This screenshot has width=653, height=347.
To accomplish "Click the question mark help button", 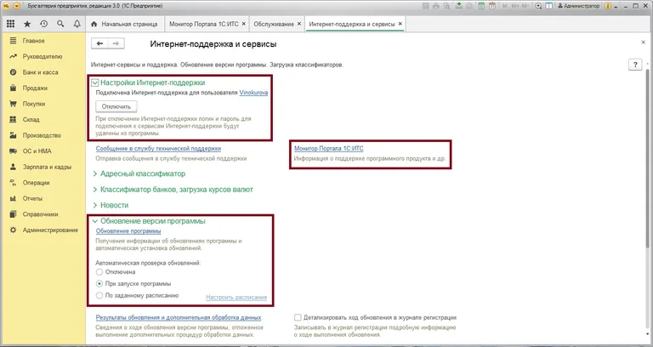I will 634,65.
